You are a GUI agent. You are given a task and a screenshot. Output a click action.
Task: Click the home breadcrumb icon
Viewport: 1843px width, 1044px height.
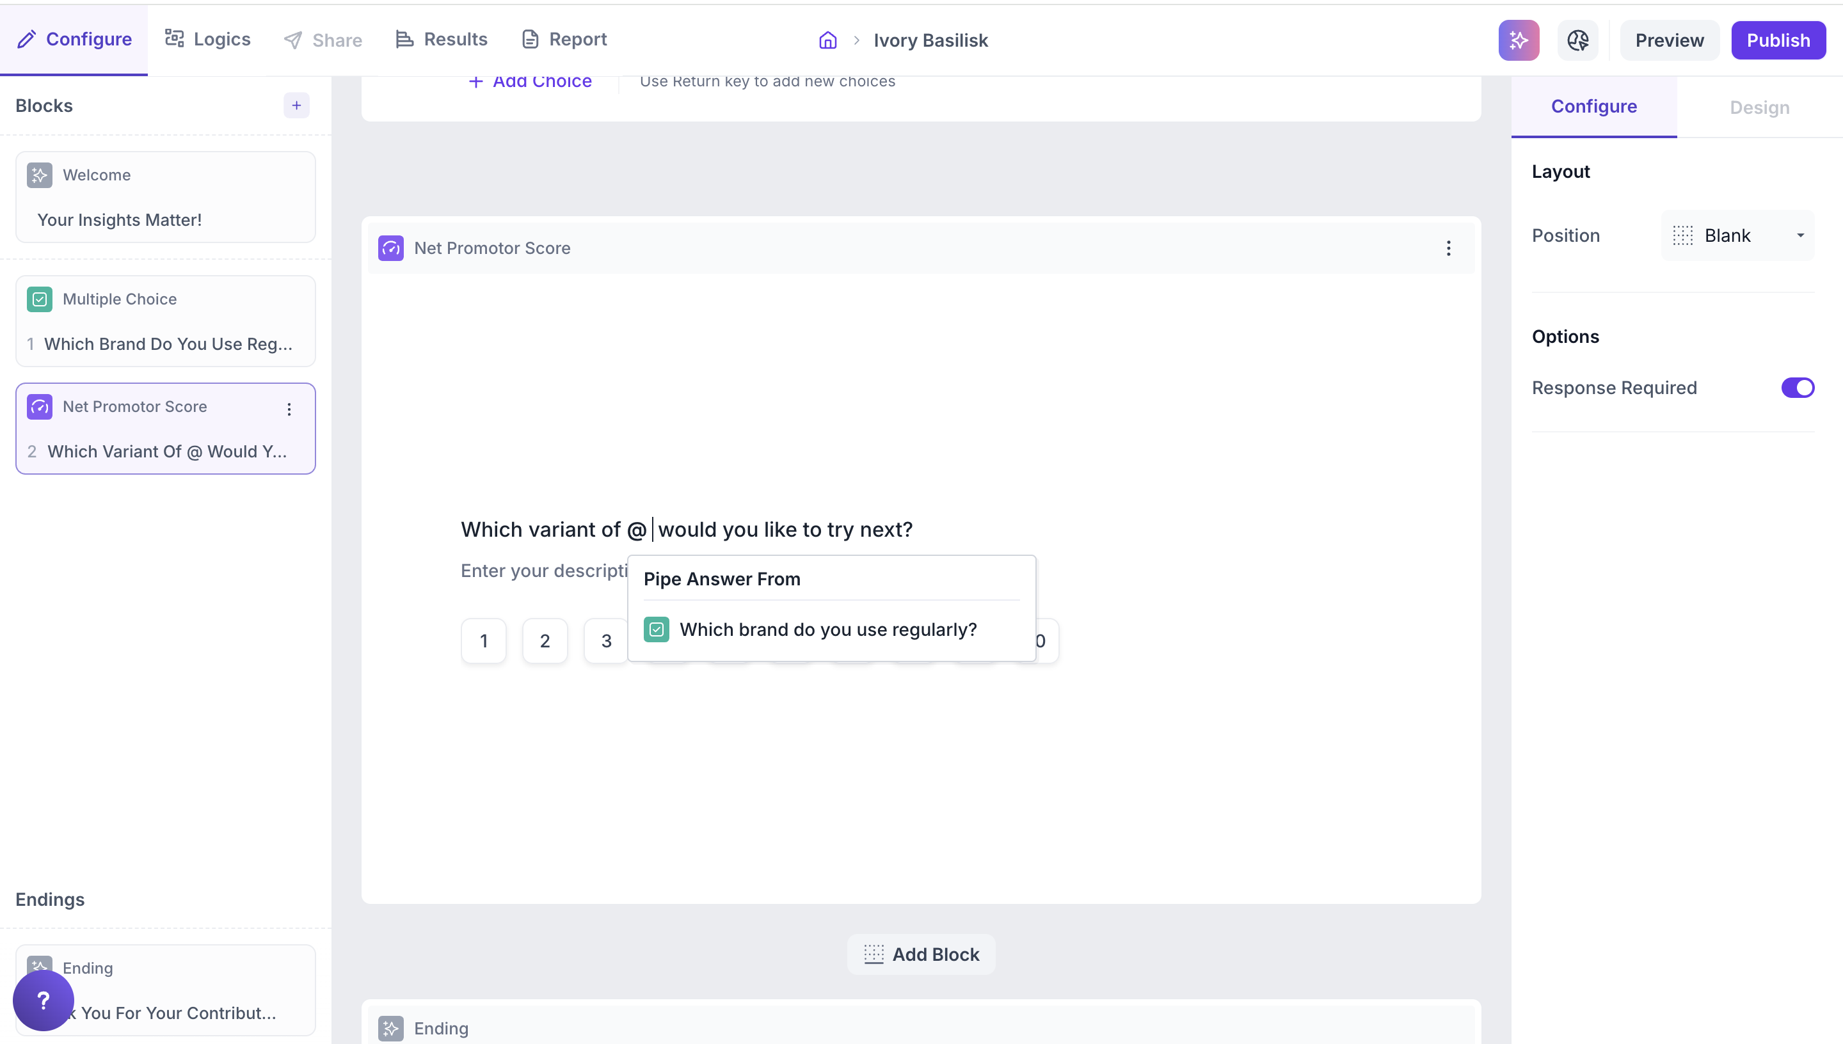(827, 40)
